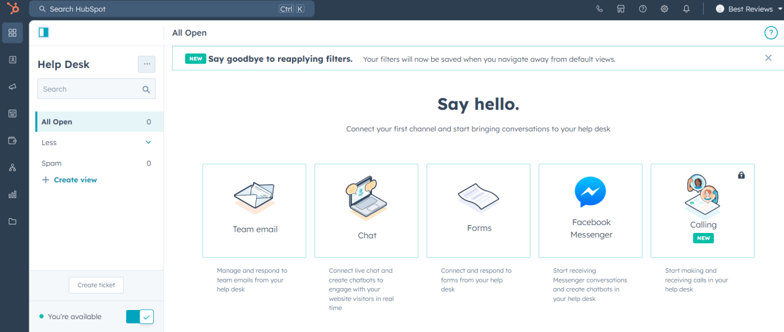Click the Say hello heading

478,105
